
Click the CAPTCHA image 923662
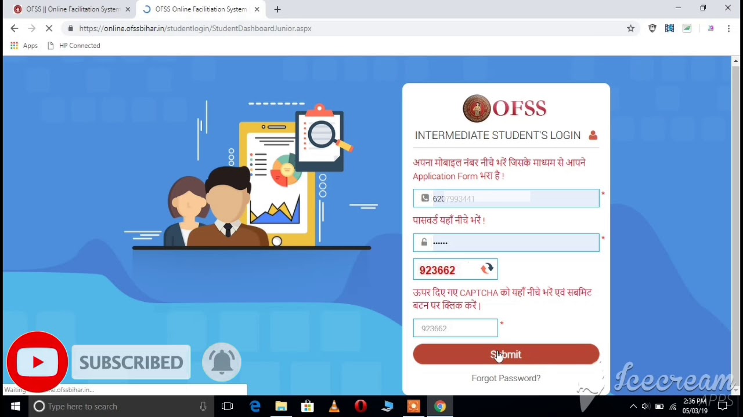point(438,270)
